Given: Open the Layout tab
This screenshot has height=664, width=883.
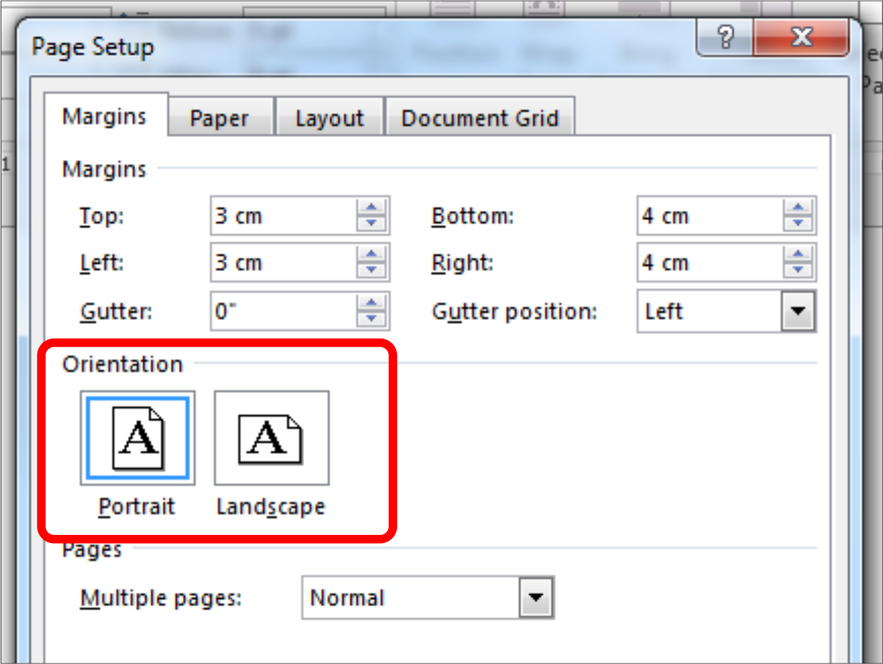Looking at the screenshot, I should point(330,118).
